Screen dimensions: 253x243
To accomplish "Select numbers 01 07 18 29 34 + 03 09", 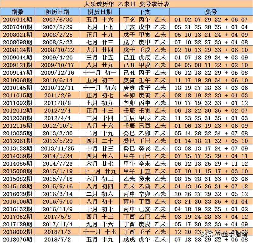I will tap(211, 57).
